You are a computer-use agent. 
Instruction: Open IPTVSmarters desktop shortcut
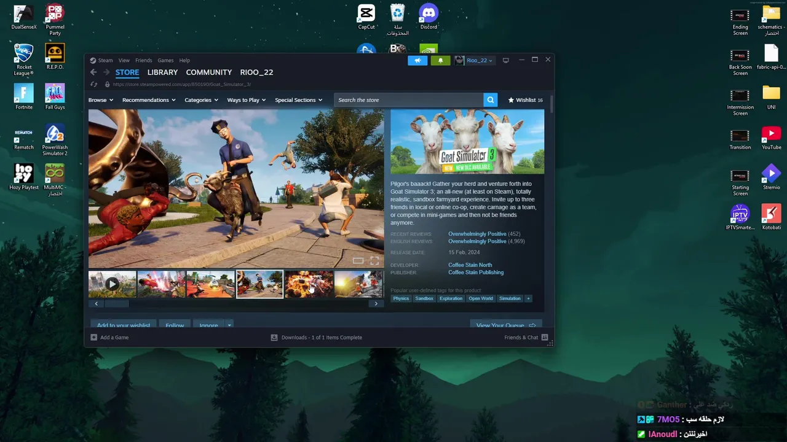click(740, 217)
